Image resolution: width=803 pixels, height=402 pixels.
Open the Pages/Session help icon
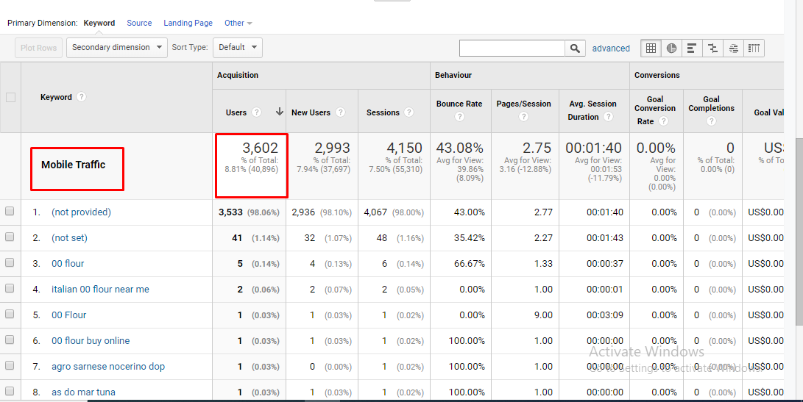pyautogui.click(x=523, y=117)
